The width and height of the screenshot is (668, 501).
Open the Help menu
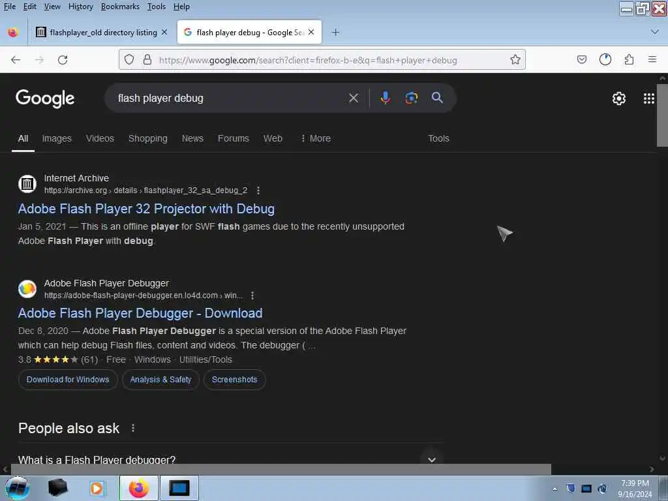point(181,7)
